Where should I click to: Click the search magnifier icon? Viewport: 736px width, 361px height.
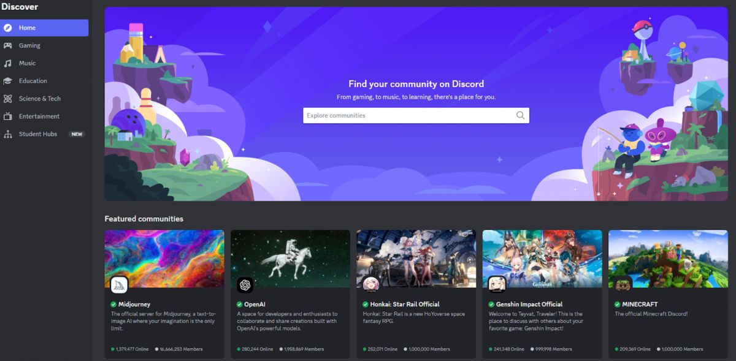click(520, 115)
